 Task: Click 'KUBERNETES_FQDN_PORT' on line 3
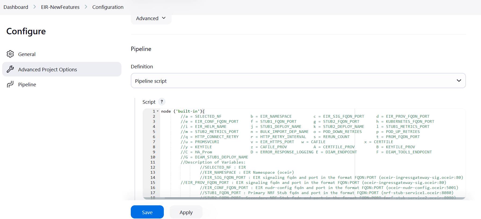410,121
